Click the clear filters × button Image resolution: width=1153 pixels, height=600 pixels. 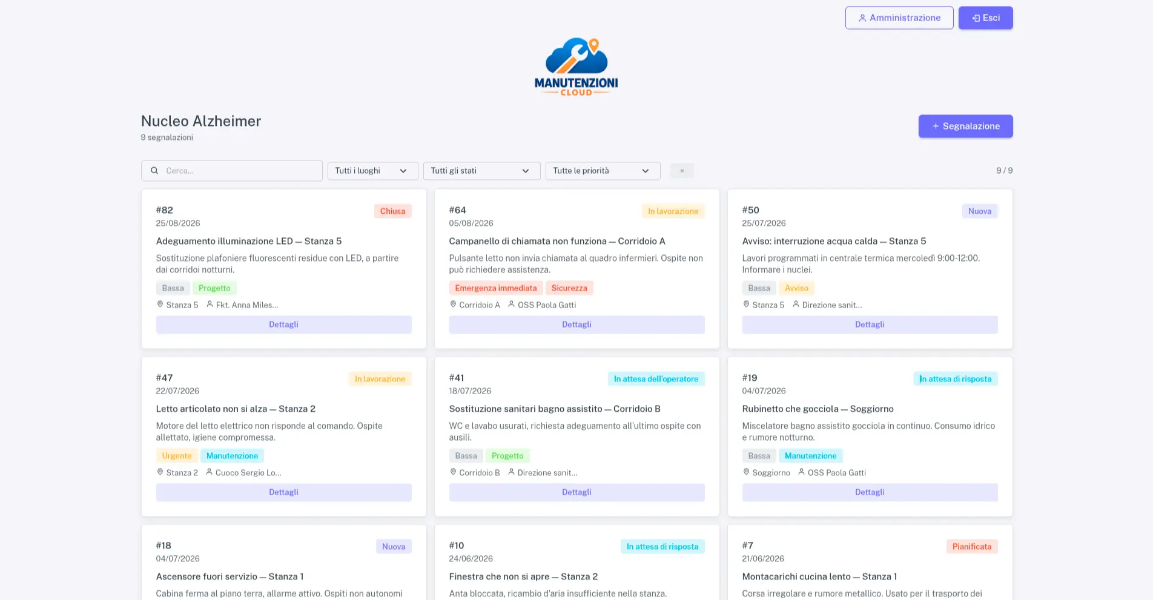(x=682, y=171)
